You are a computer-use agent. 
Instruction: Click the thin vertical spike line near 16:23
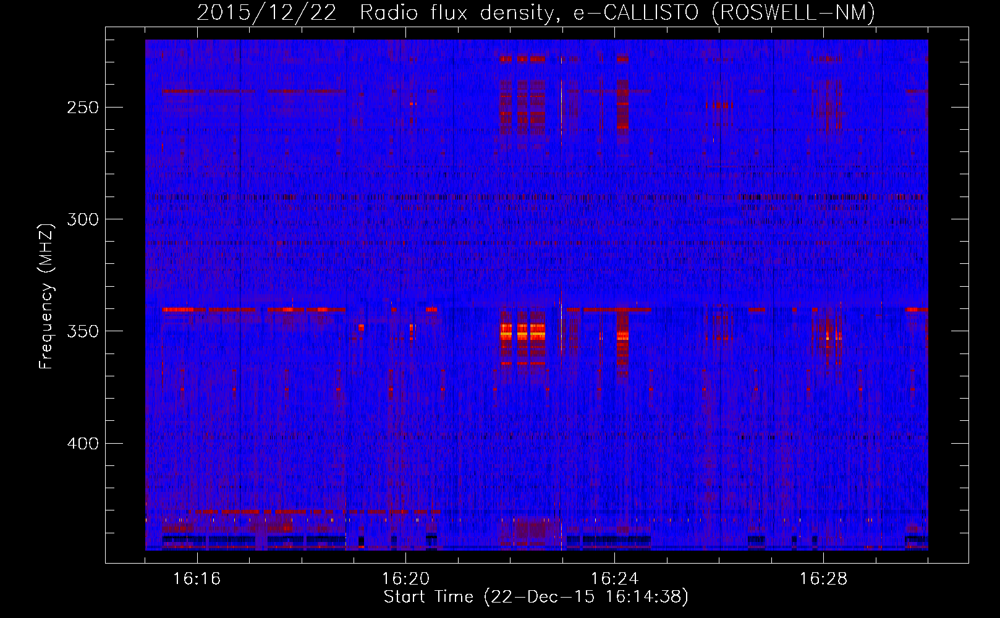click(561, 297)
